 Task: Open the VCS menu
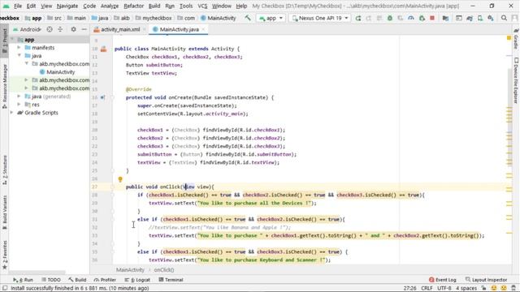point(202,6)
